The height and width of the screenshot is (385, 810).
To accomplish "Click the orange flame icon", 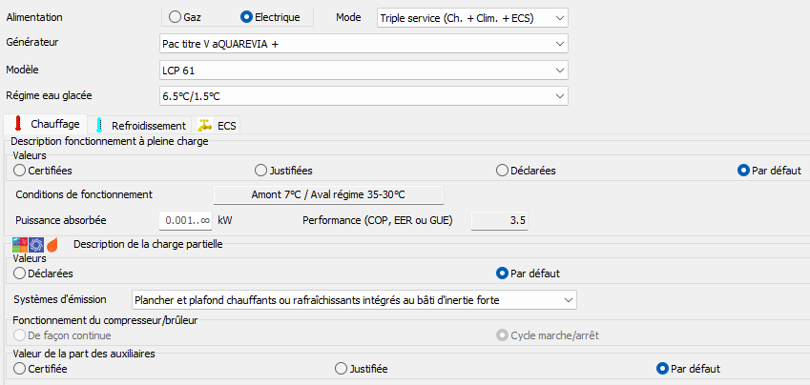I will click(52, 245).
